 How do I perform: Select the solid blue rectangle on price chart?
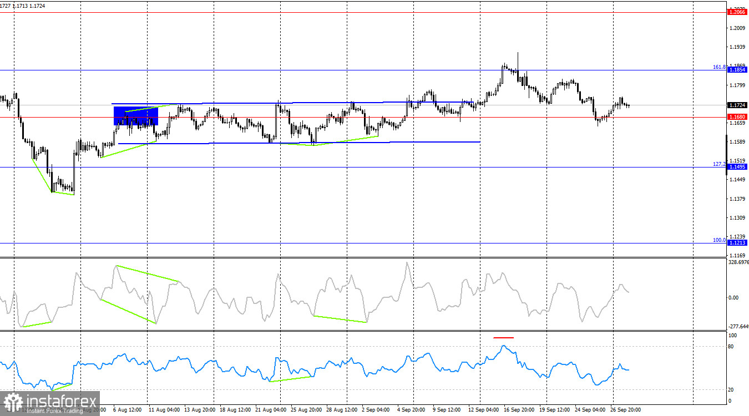(x=136, y=116)
